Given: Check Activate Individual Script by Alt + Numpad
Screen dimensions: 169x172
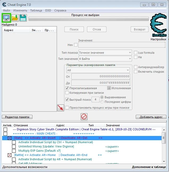Looking at the screenshot, I should (14, 159).
